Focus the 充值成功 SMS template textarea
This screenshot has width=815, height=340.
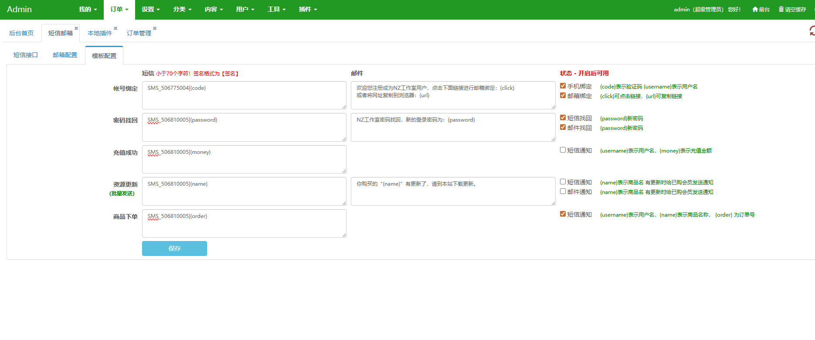click(244, 159)
